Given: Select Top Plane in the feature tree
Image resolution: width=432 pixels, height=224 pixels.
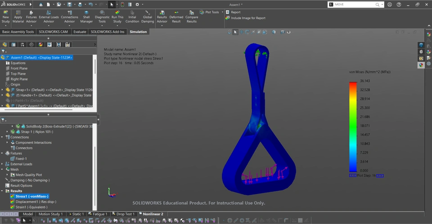Looking at the screenshot, I should coord(18,74).
